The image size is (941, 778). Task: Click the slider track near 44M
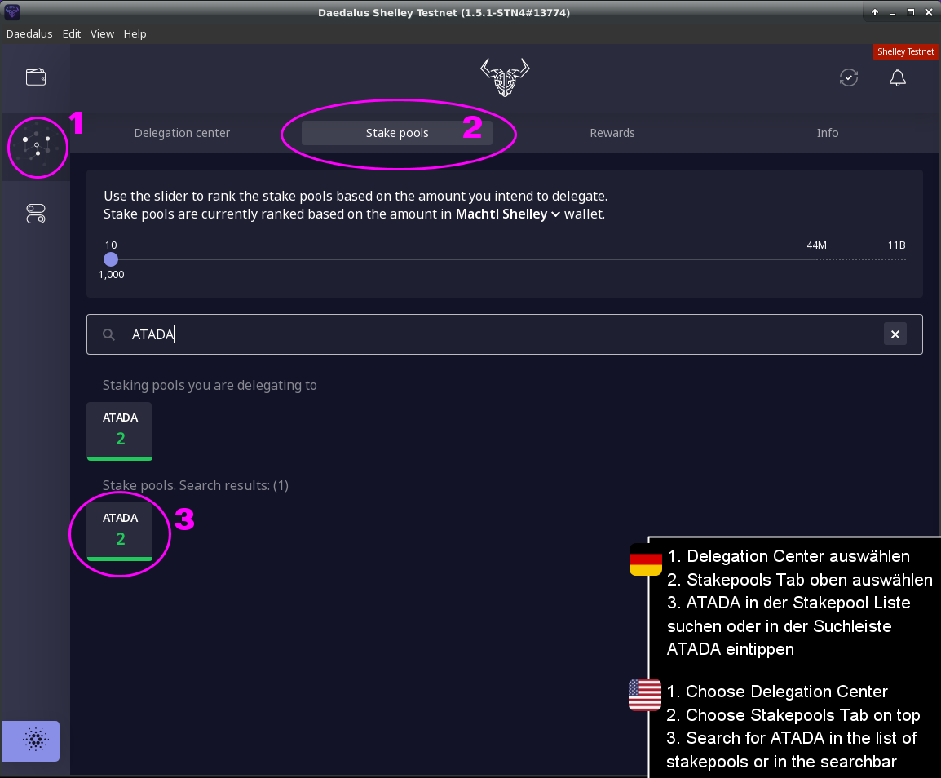click(x=817, y=259)
